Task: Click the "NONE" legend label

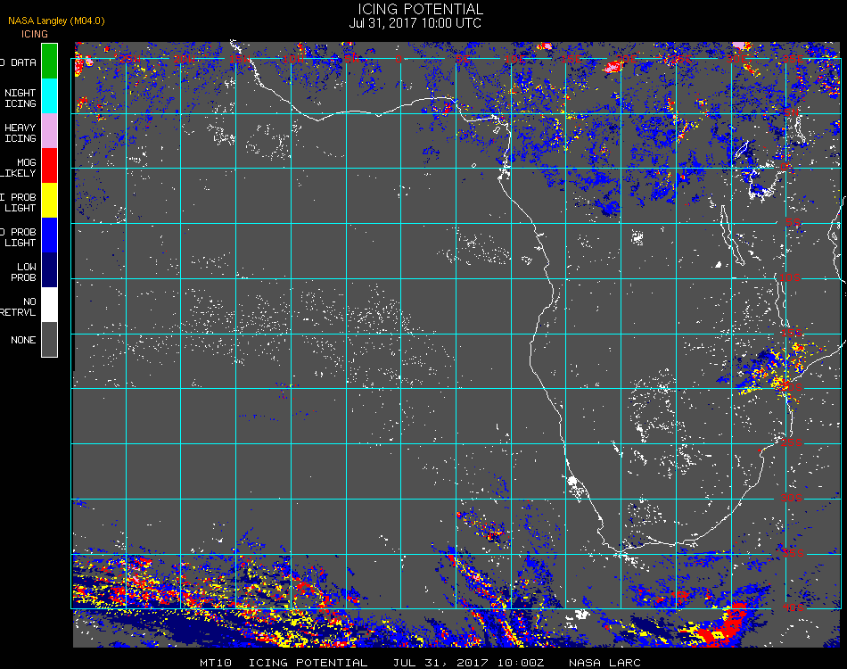Action: (23, 340)
